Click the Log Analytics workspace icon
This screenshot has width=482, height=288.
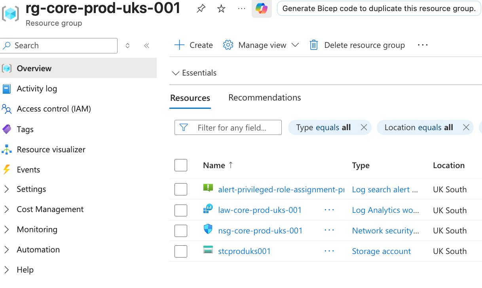pos(208,209)
